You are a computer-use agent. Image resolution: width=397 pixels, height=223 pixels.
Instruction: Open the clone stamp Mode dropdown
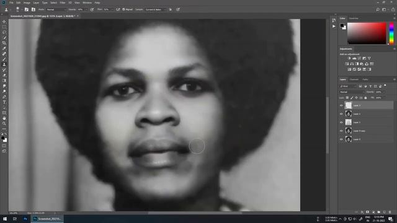pyautogui.click(x=56, y=9)
